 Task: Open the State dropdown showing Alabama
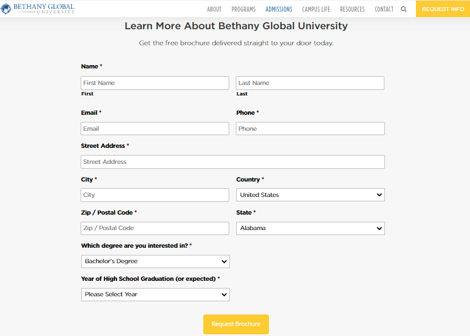(x=310, y=228)
